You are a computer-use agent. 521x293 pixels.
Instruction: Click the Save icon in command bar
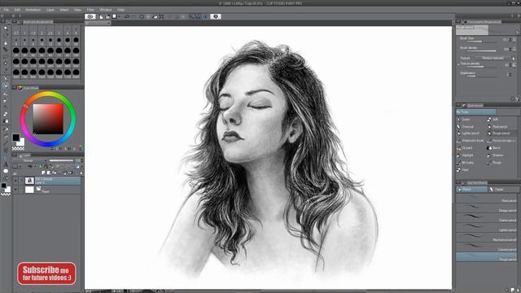(x=114, y=16)
